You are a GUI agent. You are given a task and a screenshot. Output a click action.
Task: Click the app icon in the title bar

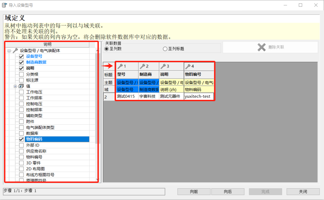coord(4,5)
